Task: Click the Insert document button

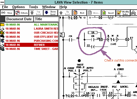Action: tap(109, 13)
